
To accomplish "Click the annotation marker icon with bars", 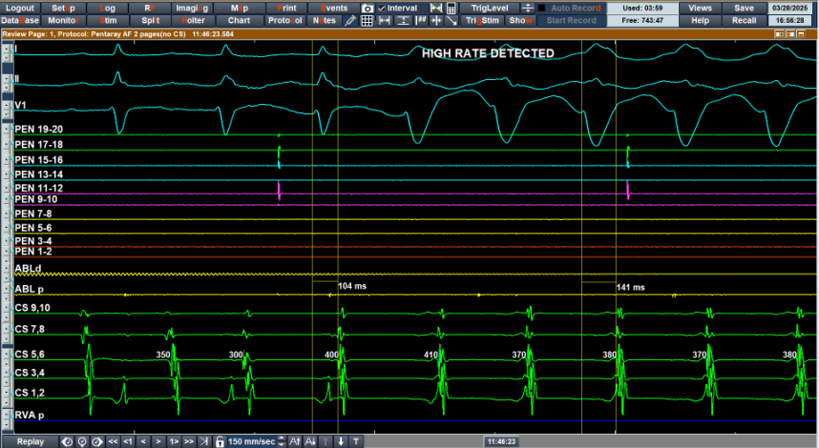I will pyautogui.click(x=420, y=21).
